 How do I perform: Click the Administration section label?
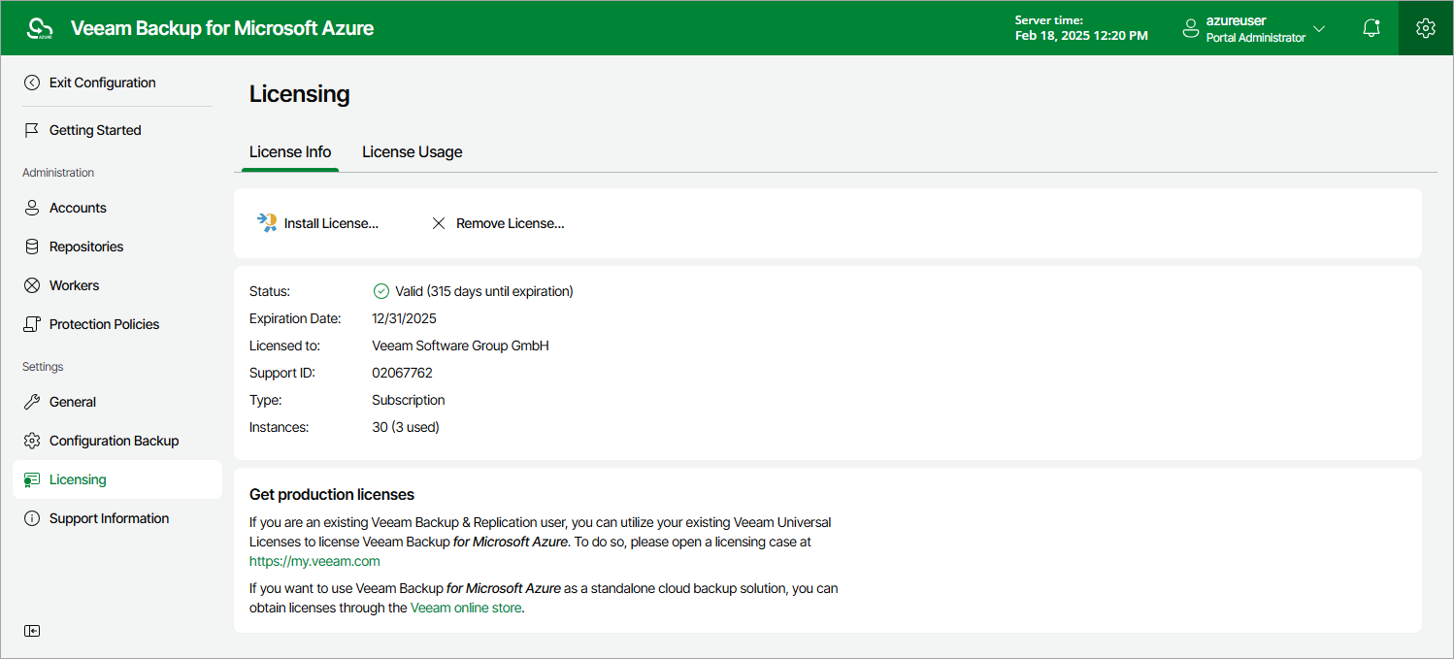(x=58, y=173)
